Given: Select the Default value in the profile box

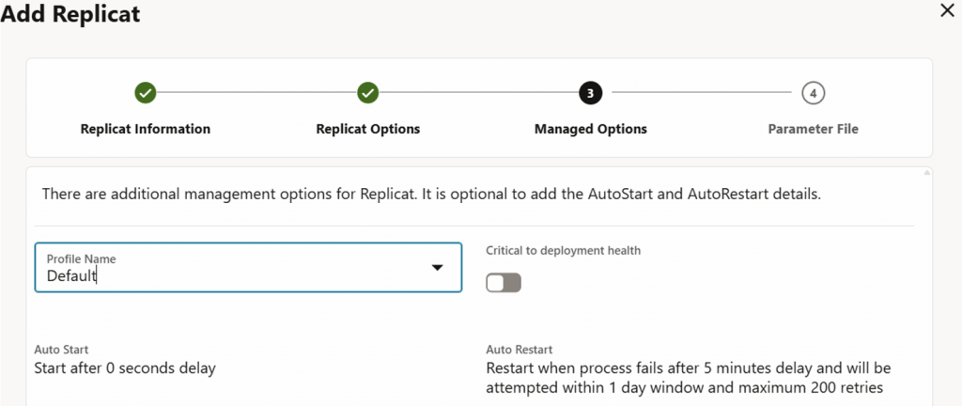Looking at the screenshot, I should 72,276.
